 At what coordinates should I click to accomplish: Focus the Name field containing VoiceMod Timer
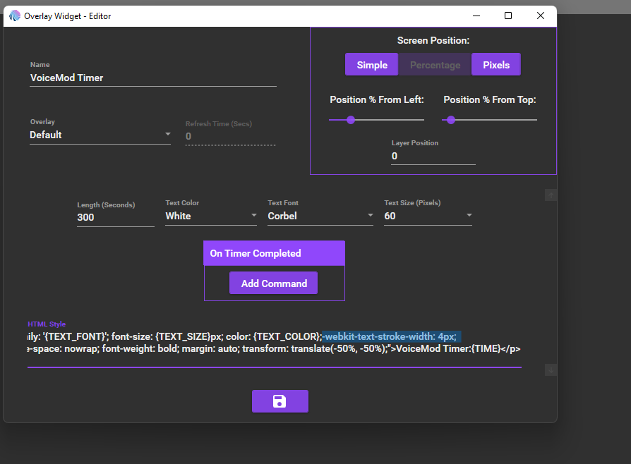pos(152,78)
